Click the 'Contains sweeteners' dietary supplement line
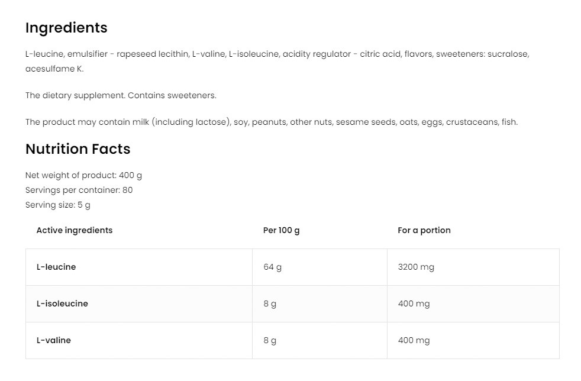This screenshot has height=381, width=581. pyautogui.click(x=121, y=95)
